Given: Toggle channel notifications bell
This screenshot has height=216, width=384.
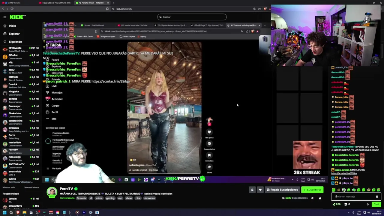Looking at the screenshot, I should (252, 190).
